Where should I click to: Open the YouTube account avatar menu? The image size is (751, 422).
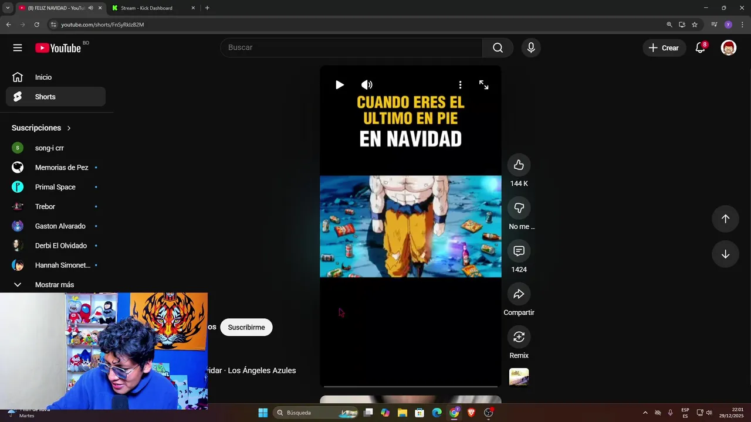[729, 48]
